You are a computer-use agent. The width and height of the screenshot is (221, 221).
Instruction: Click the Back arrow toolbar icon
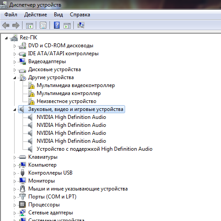[x=6, y=25]
